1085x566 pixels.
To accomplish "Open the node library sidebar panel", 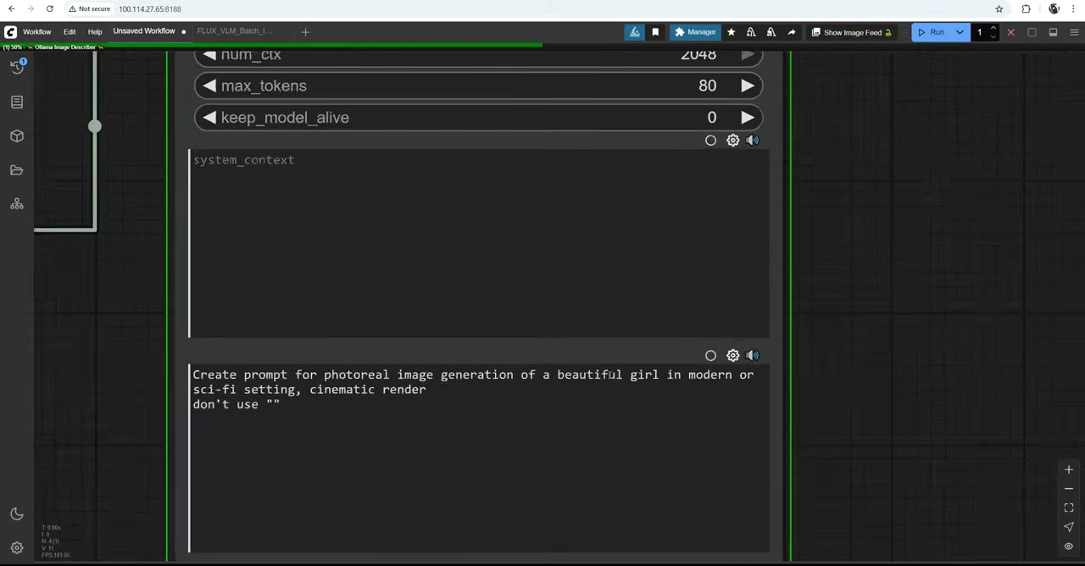I will click(x=17, y=102).
